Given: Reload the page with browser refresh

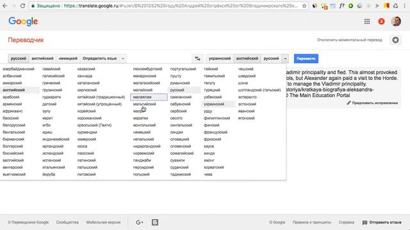Looking at the screenshot, I should [x=22, y=6].
